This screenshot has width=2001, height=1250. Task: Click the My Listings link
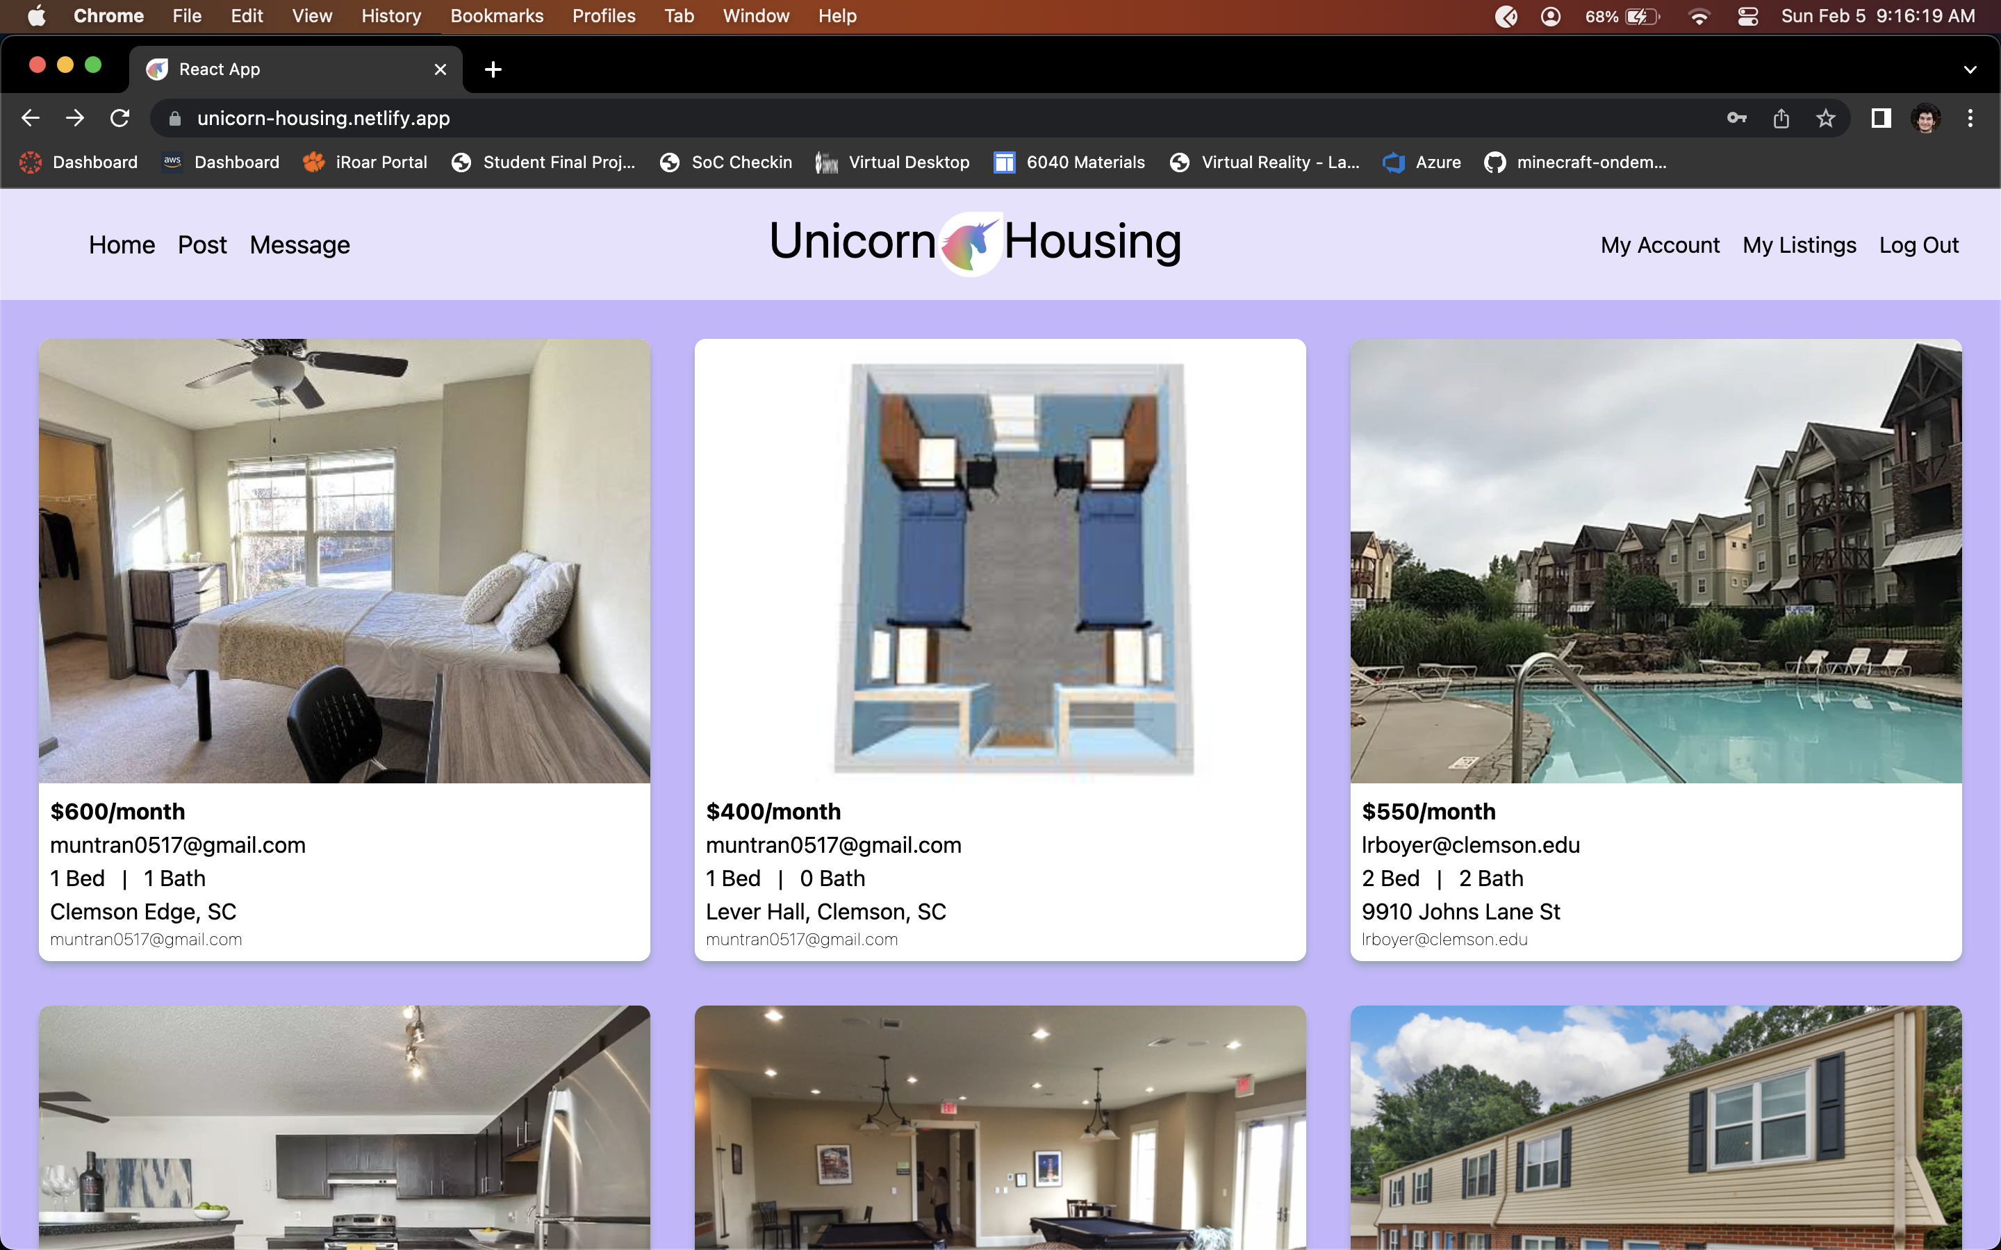click(x=1800, y=244)
